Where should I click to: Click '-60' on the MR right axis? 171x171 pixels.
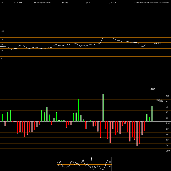click(167, 140)
